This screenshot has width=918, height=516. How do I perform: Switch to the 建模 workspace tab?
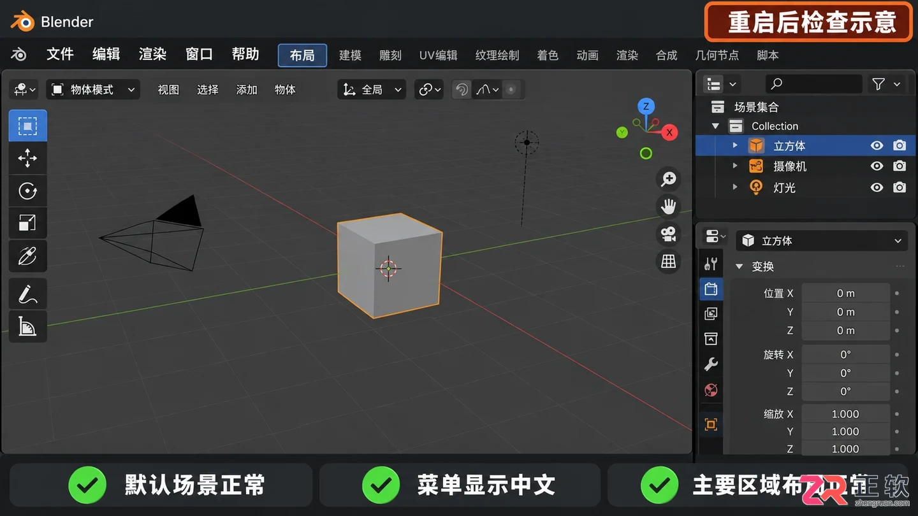click(x=350, y=55)
